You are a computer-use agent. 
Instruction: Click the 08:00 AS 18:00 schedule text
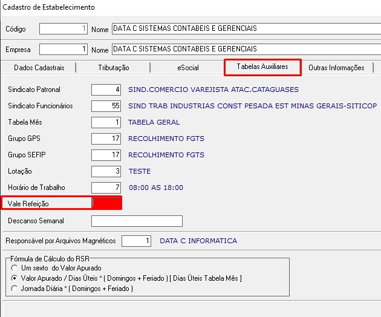click(x=156, y=188)
